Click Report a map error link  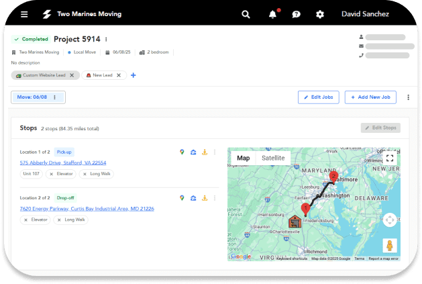[384, 258]
